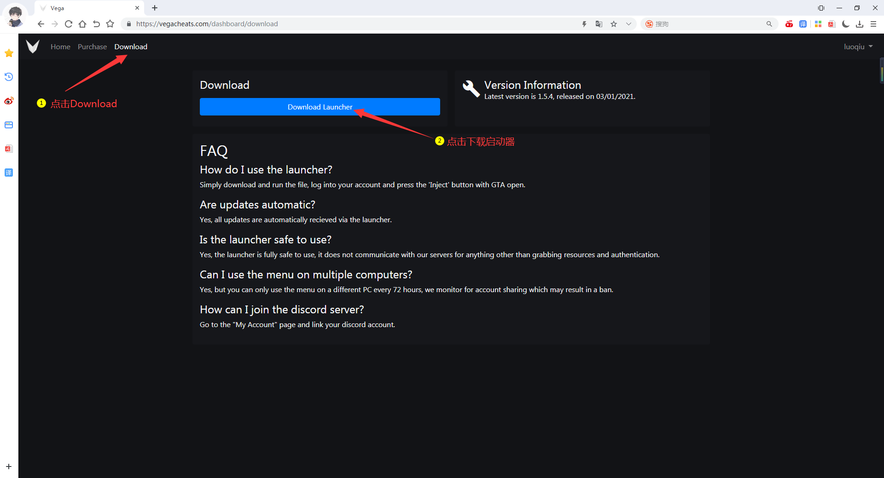Screen dimensions: 884x478
Task: Open the red game controller extension
Action: tap(789, 24)
